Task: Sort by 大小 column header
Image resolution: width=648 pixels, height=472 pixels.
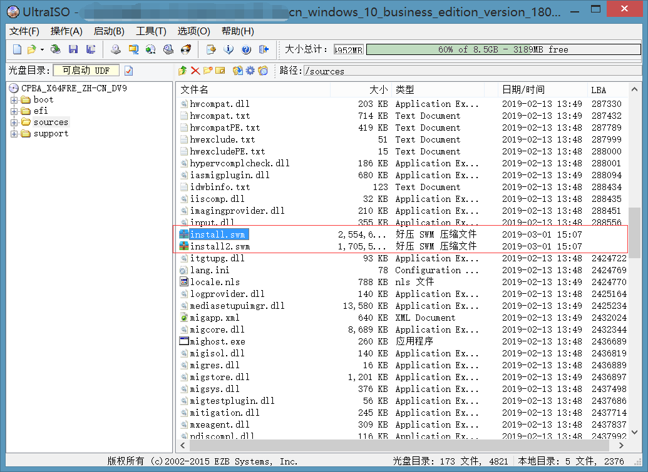Action: tap(361, 89)
